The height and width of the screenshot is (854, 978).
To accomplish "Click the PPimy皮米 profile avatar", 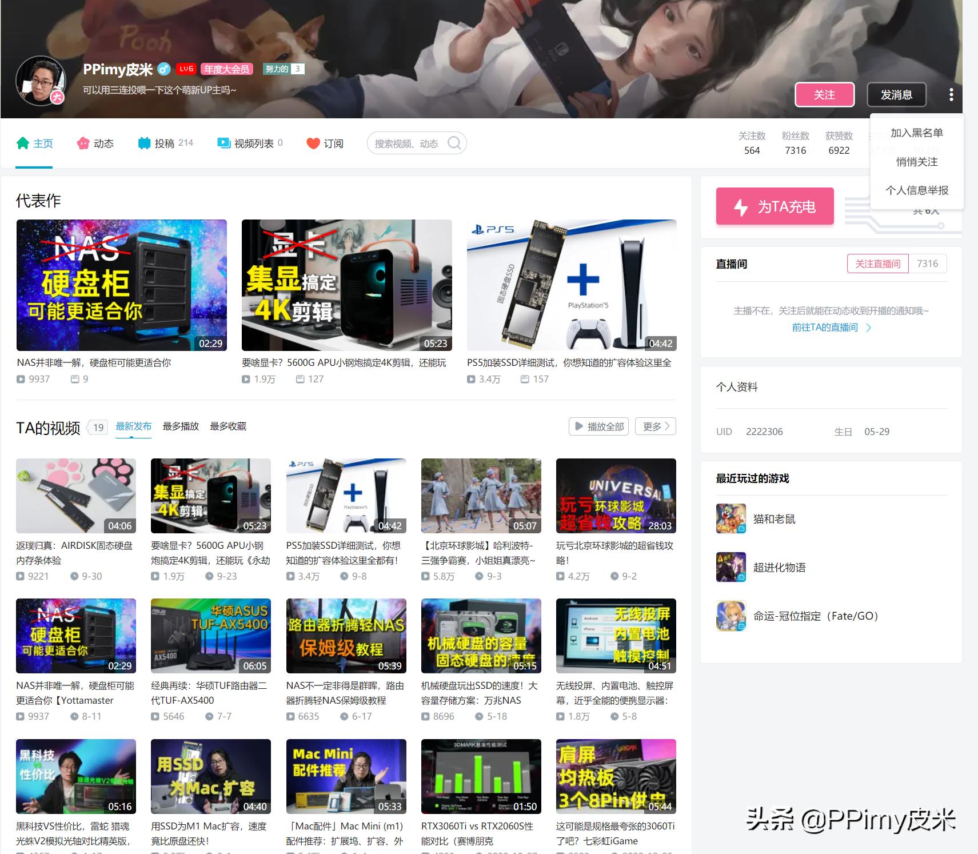I will (x=41, y=81).
